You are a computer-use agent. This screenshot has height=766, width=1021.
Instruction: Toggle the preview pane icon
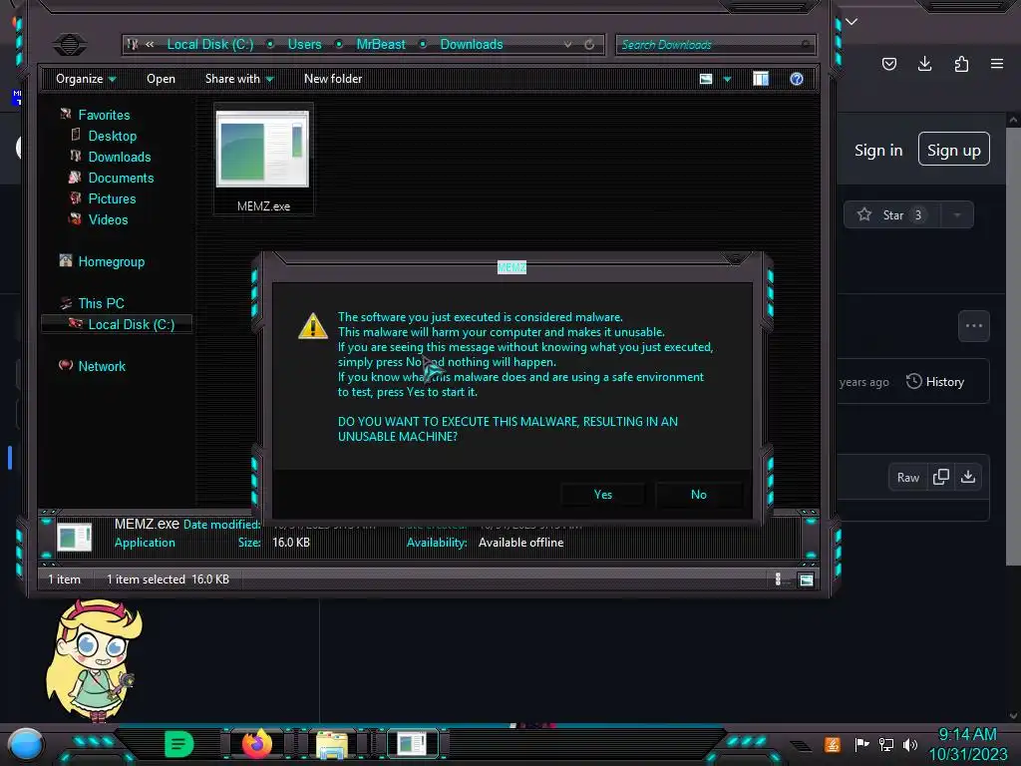pos(761,79)
